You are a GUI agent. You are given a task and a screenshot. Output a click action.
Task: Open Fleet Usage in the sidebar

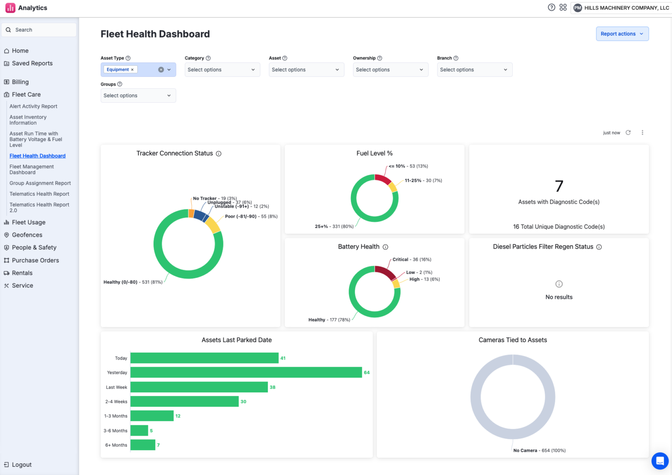click(28, 222)
